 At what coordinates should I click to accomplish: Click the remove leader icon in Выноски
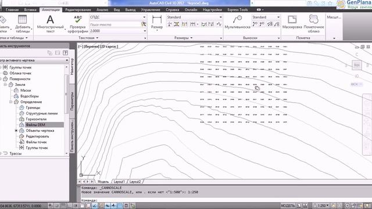pos(262,24)
